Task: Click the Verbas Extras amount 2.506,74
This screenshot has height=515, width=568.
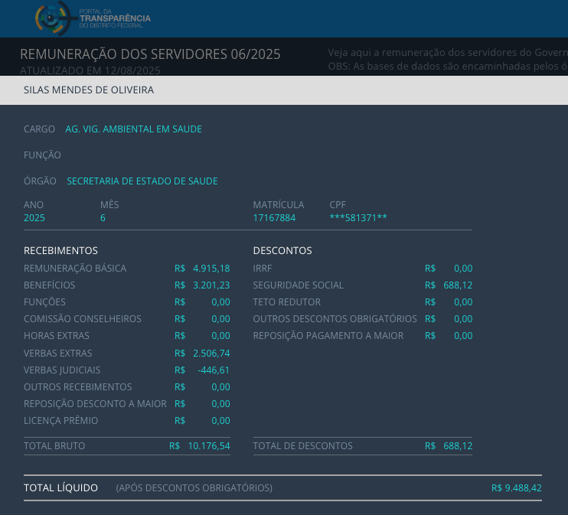Action: [211, 354]
